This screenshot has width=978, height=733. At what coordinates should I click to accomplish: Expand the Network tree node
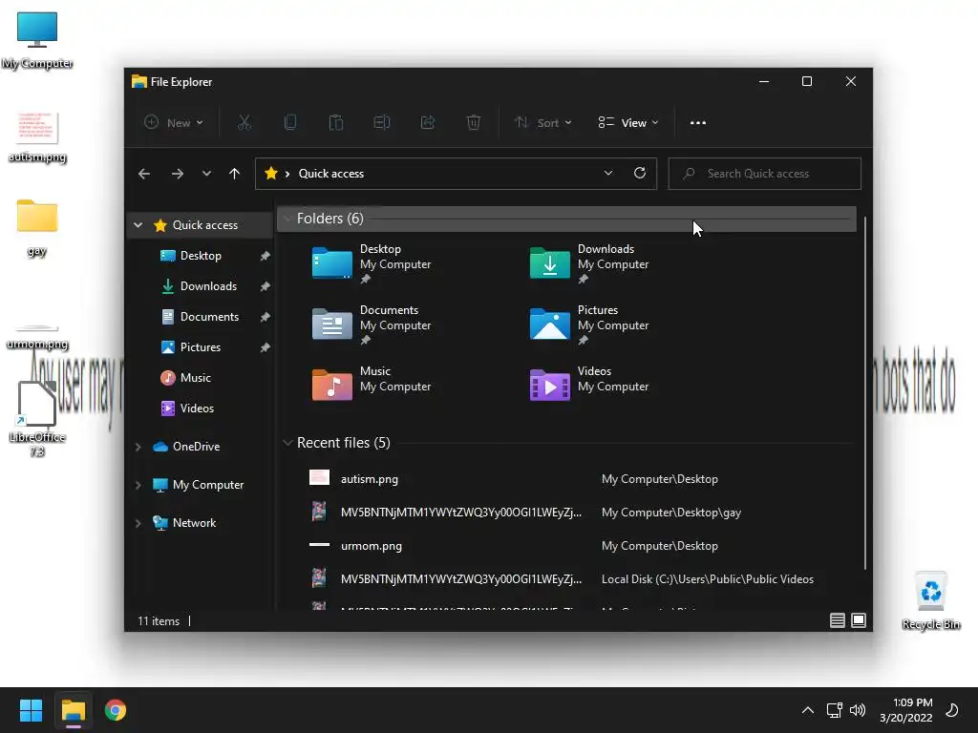(138, 523)
